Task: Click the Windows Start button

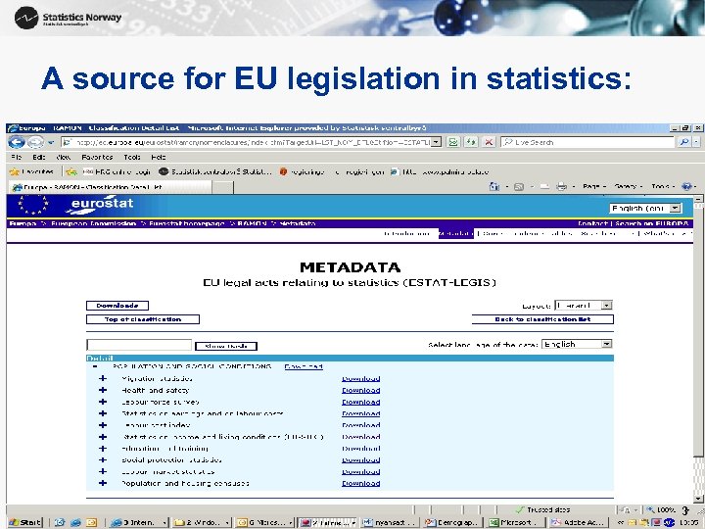Action: (25, 522)
